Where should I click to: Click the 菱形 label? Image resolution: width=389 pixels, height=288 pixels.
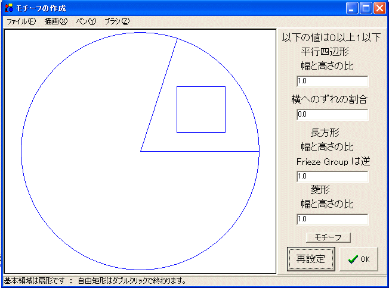click(320, 190)
